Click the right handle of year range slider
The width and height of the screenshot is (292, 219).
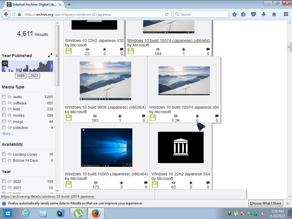click(52, 66)
